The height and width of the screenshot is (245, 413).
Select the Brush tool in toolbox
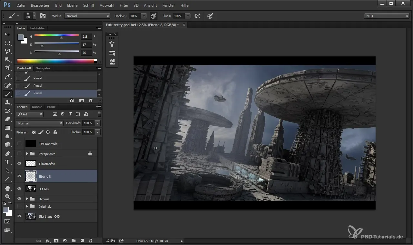point(7,94)
